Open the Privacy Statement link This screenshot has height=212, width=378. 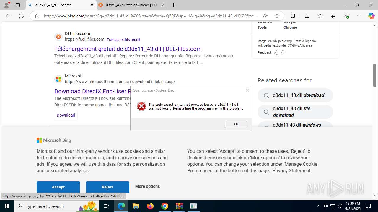pos(291,170)
